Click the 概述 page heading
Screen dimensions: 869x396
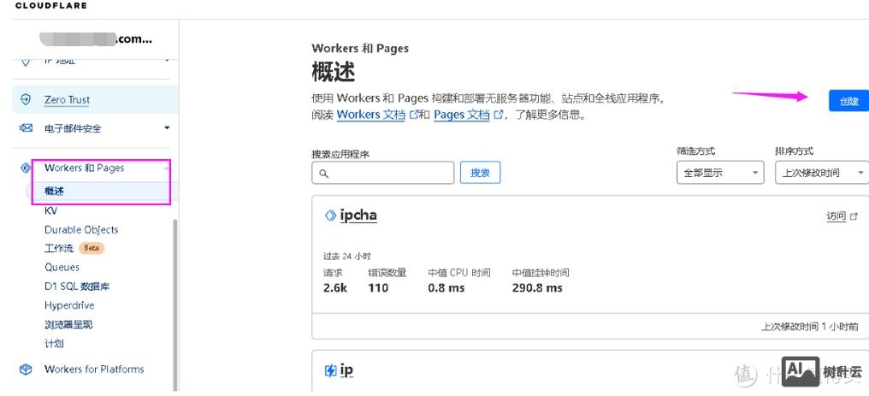[334, 72]
